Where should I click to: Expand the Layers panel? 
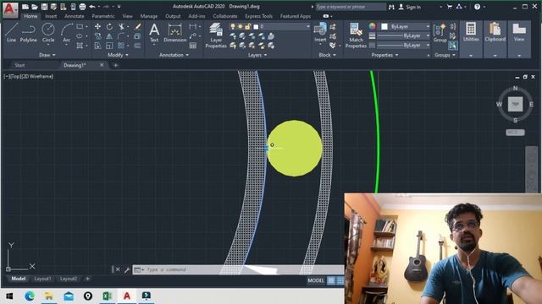(257, 55)
